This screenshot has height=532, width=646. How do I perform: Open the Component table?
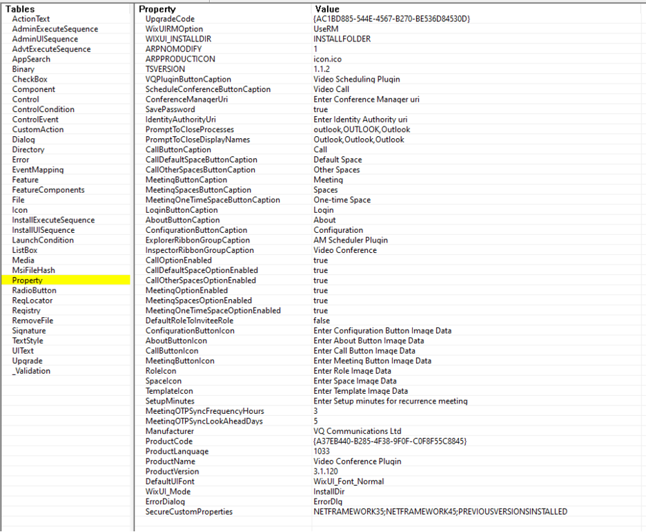[x=33, y=90]
